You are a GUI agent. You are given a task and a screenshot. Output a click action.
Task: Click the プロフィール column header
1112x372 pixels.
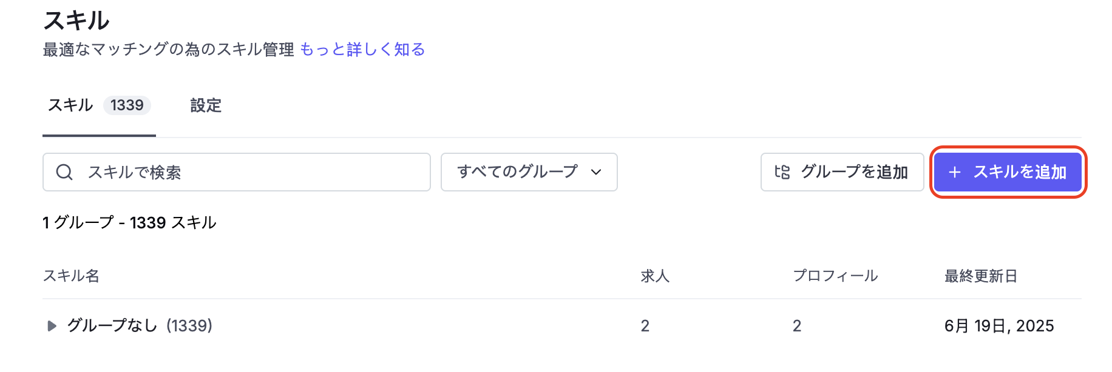pos(835,276)
